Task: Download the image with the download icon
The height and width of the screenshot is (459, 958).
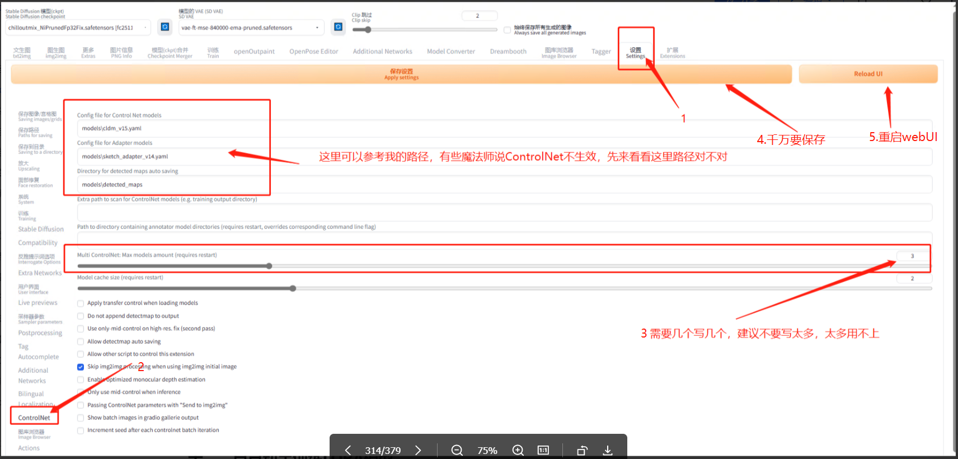Action: pyautogui.click(x=608, y=450)
